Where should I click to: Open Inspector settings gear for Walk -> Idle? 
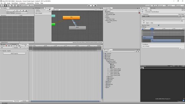tap(184, 10)
